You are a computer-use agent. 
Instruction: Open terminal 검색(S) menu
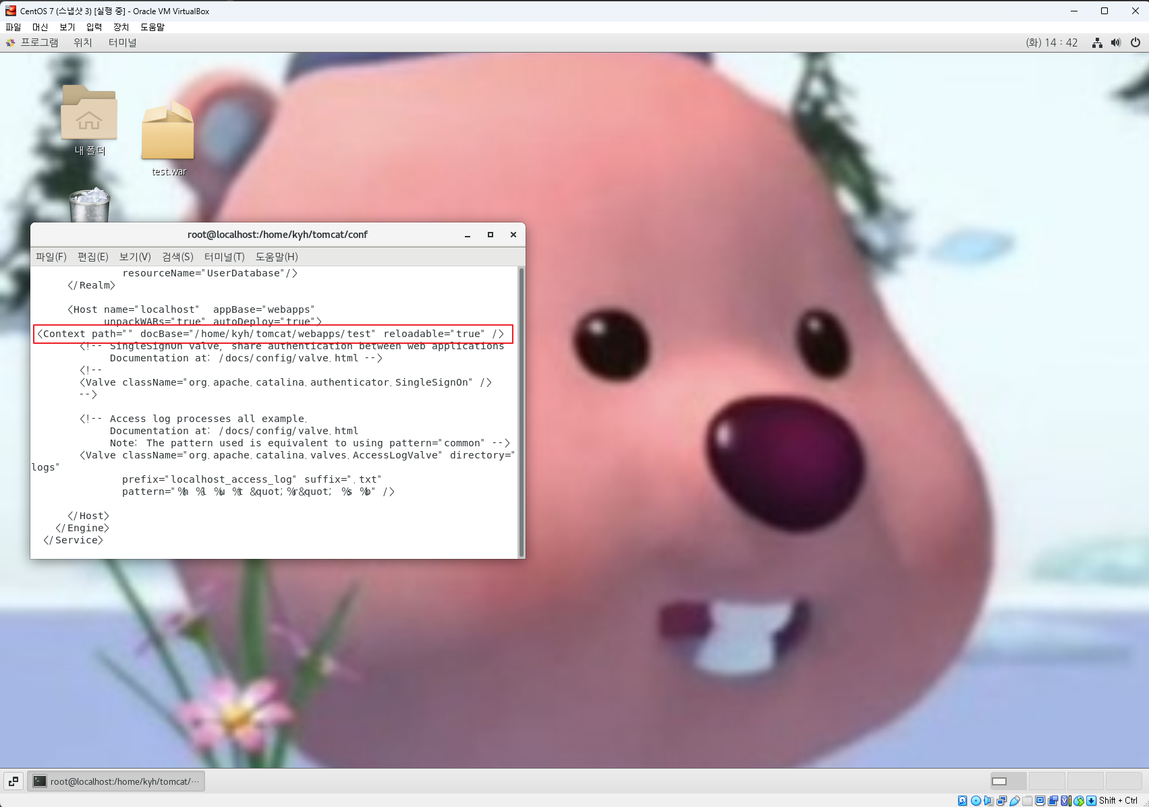(177, 257)
